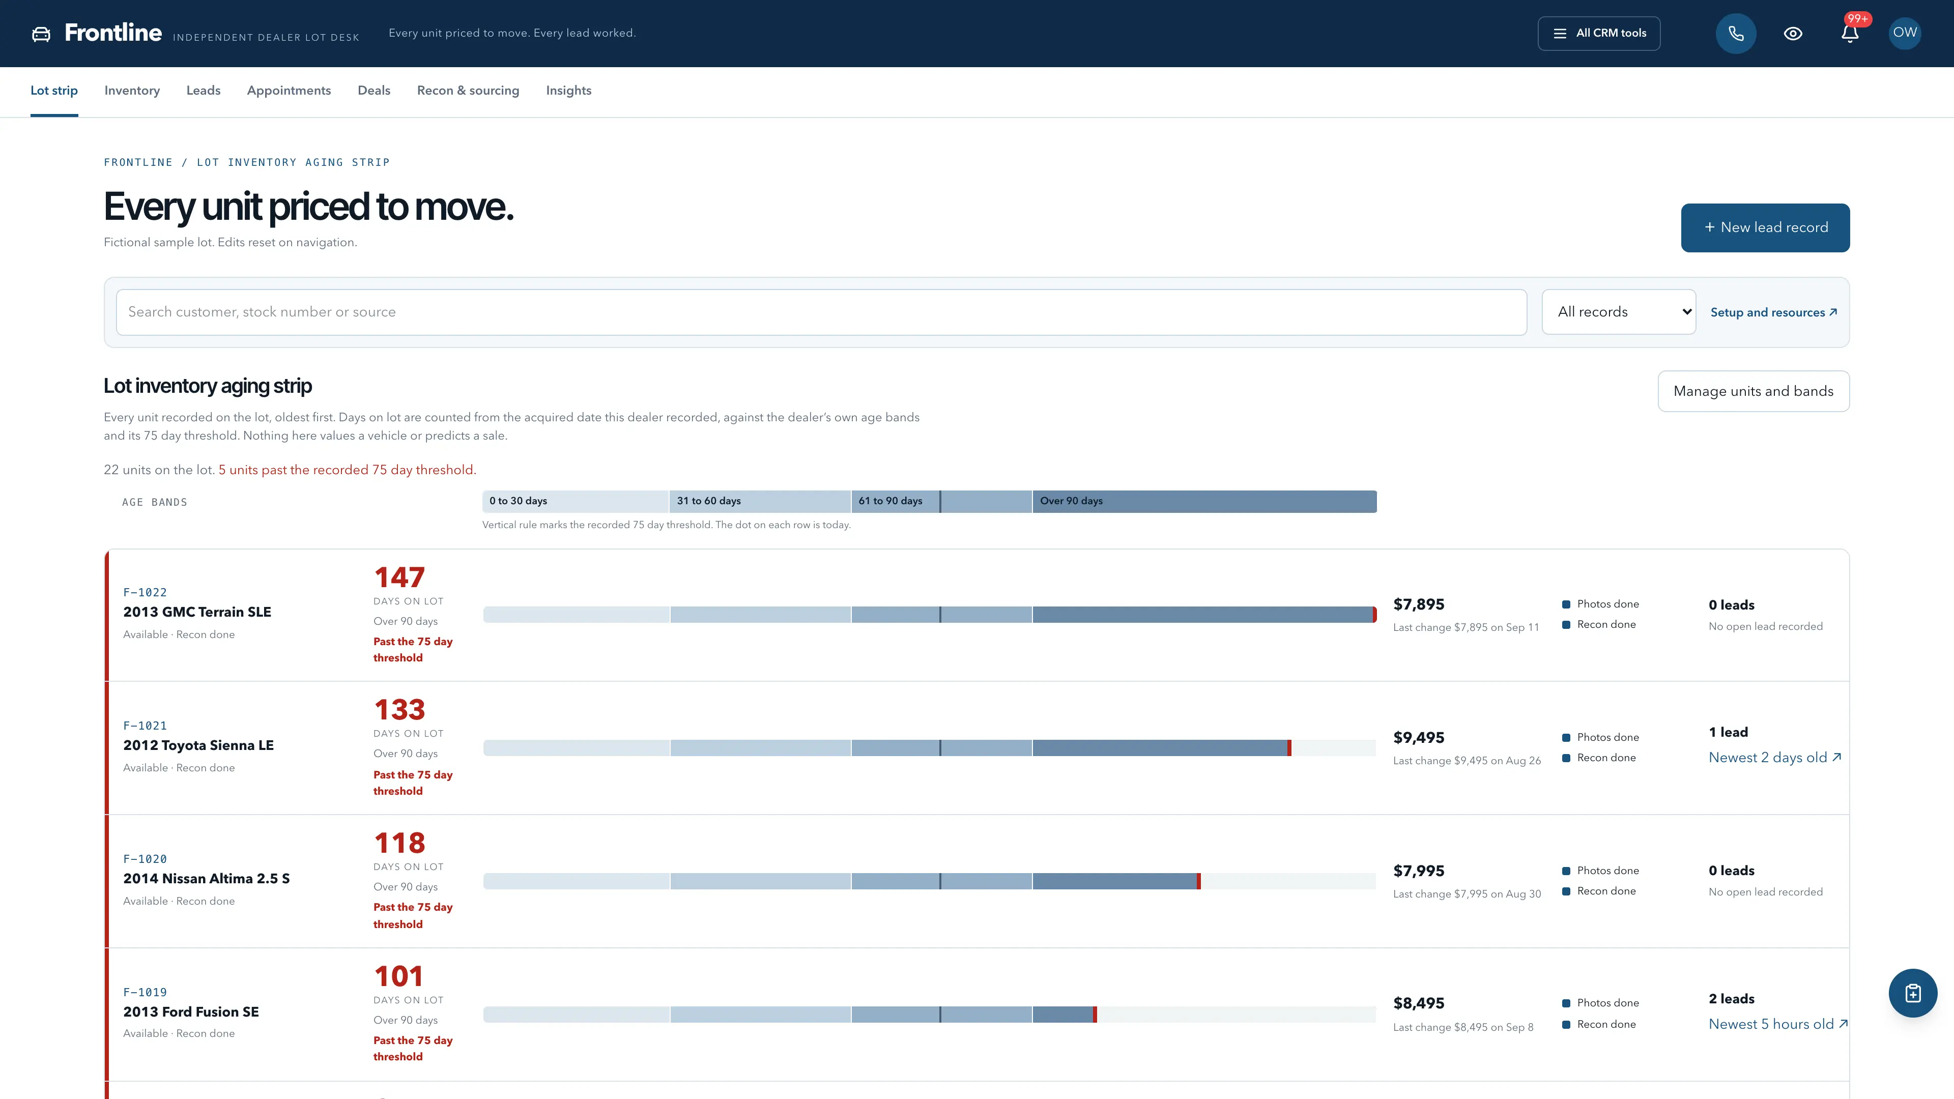Viewport: 1954px width, 1099px height.
Task: Click the 147 days on lot figure
Action: pos(400,577)
